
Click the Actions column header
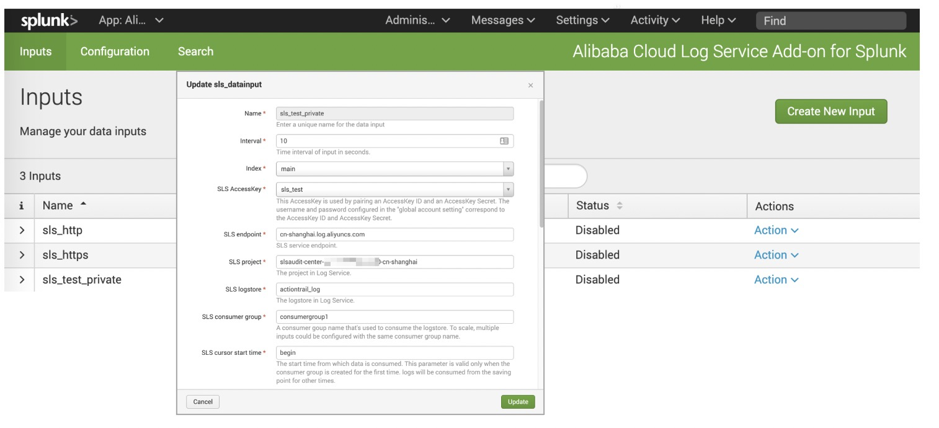(x=774, y=207)
